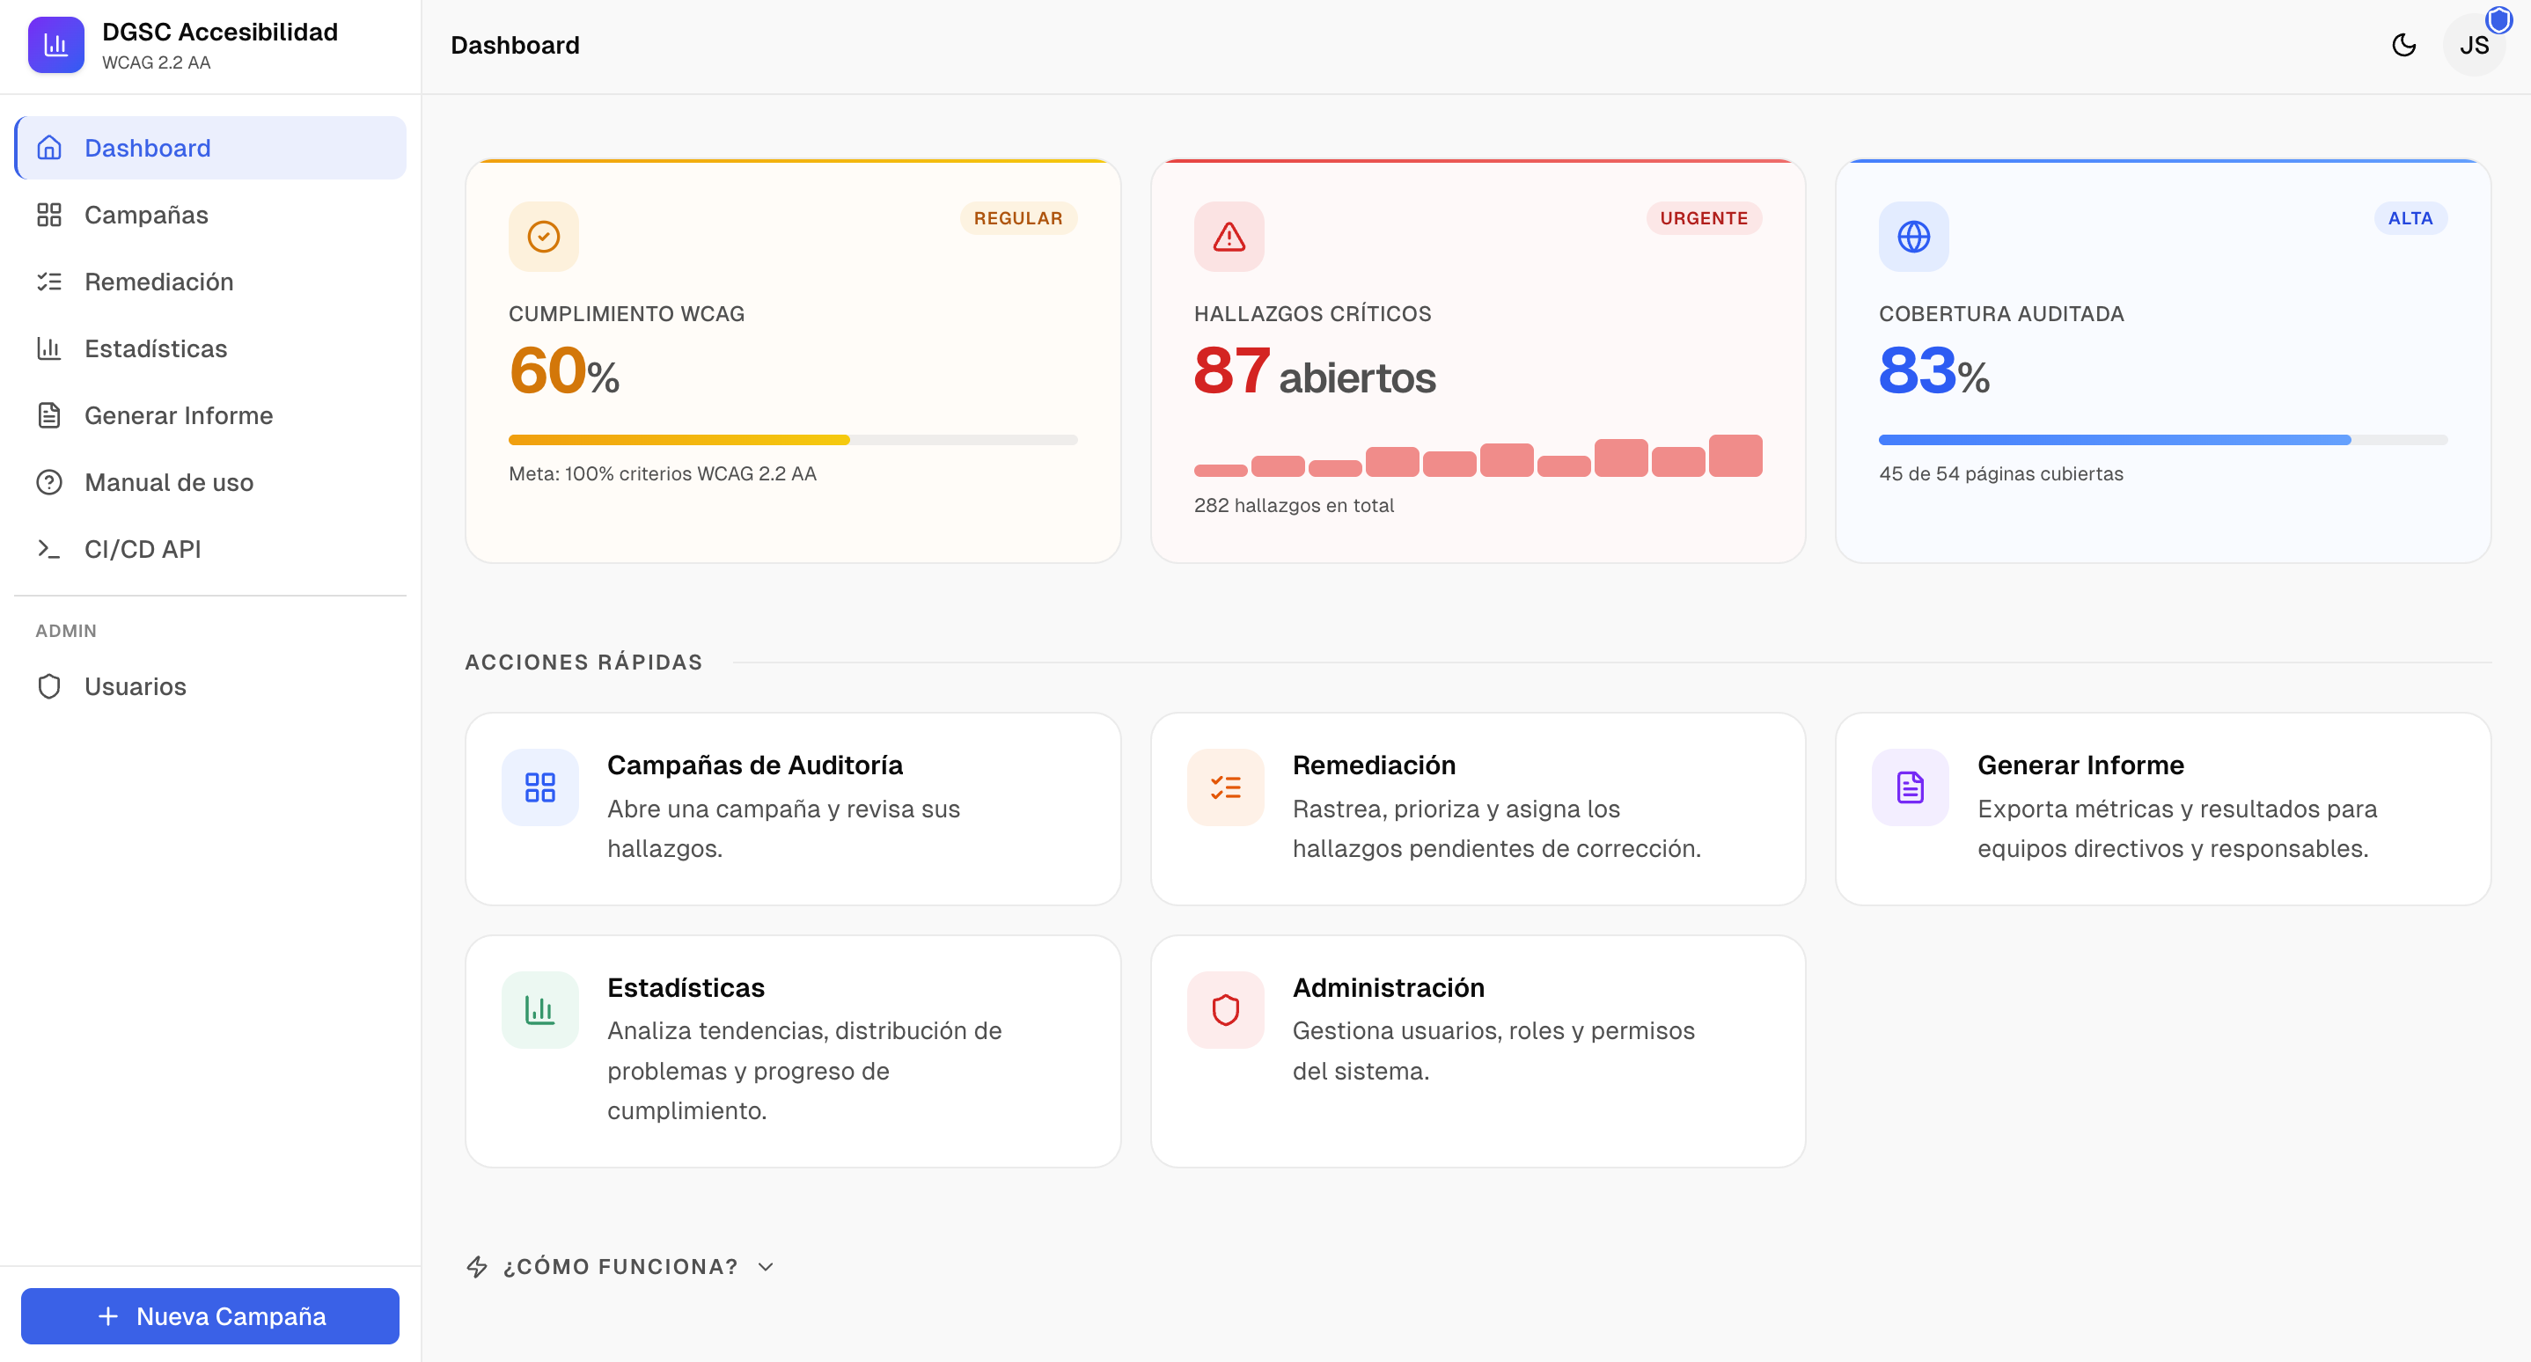Click the WCAG 2.2 AA subtitle
The height and width of the screenshot is (1362, 2531).
click(x=157, y=62)
